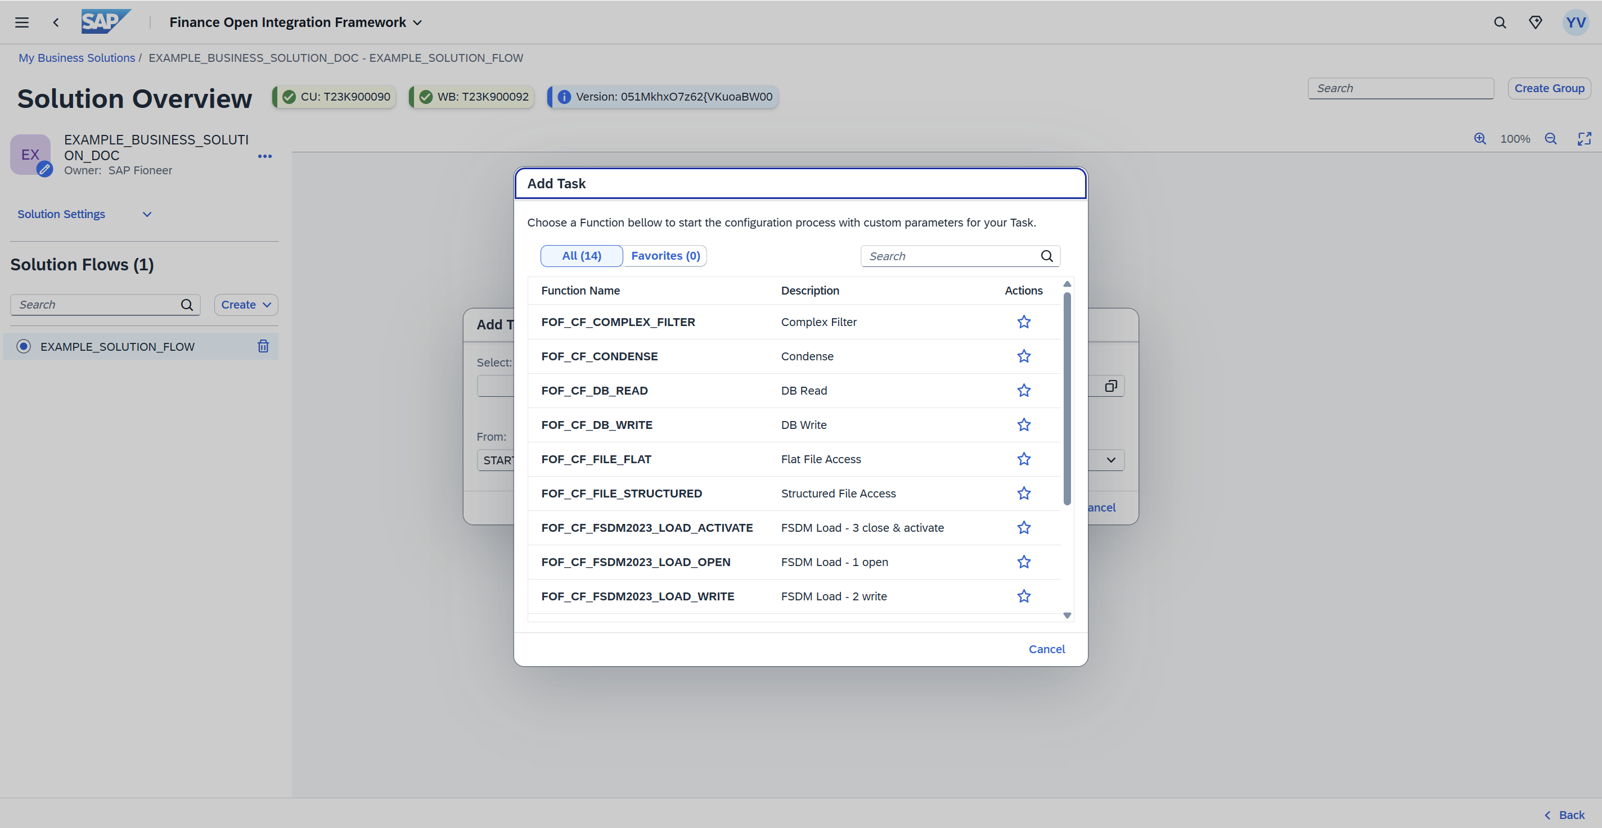Open the Create dropdown in Solution Flows
This screenshot has width=1602, height=828.
click(x=246, y=305)
